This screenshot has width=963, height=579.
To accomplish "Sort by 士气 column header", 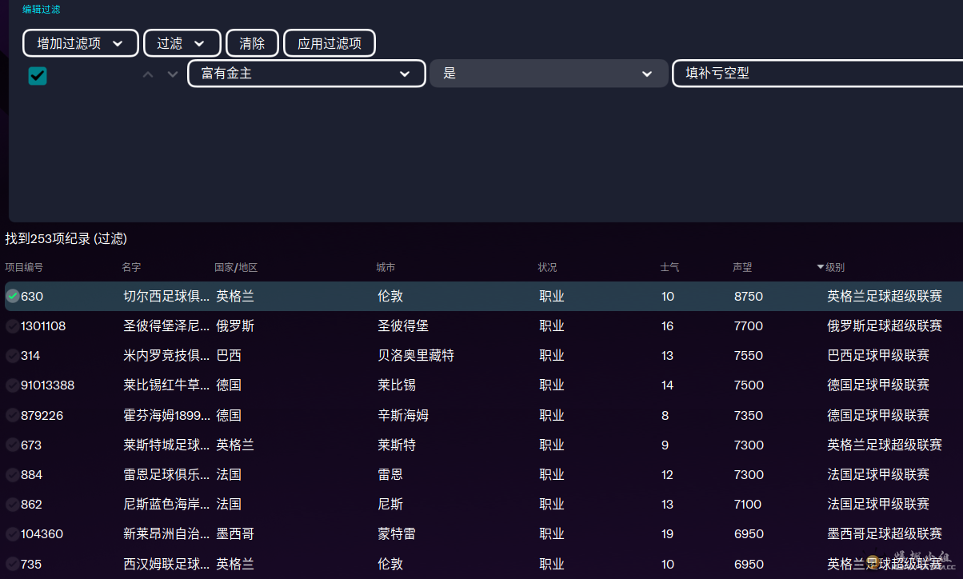I will (x=669, y=267).
